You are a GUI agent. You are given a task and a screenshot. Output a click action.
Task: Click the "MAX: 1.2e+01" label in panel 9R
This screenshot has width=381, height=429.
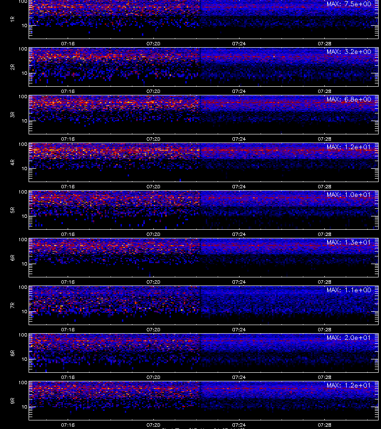point(349,385)
